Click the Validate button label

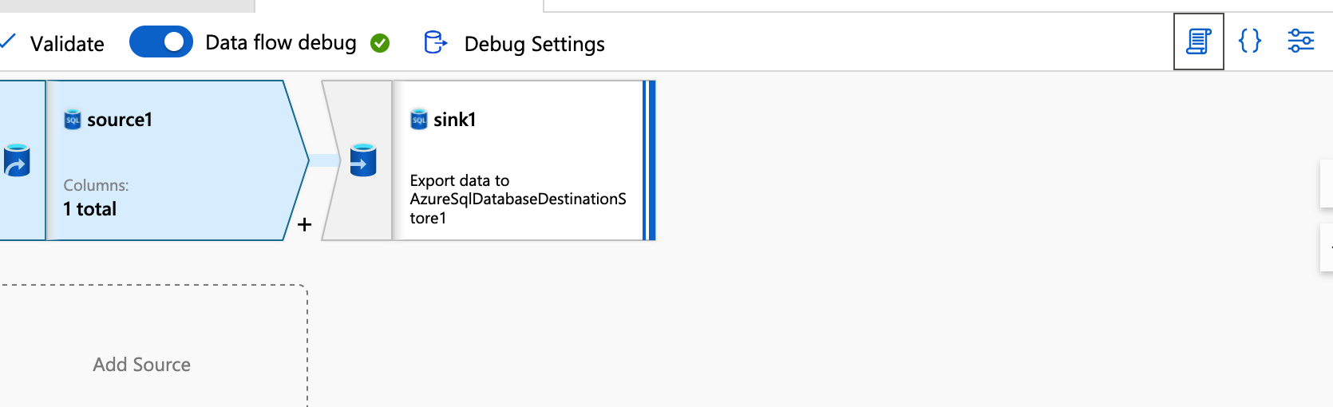pyautogui.click(x=67, y=44)
